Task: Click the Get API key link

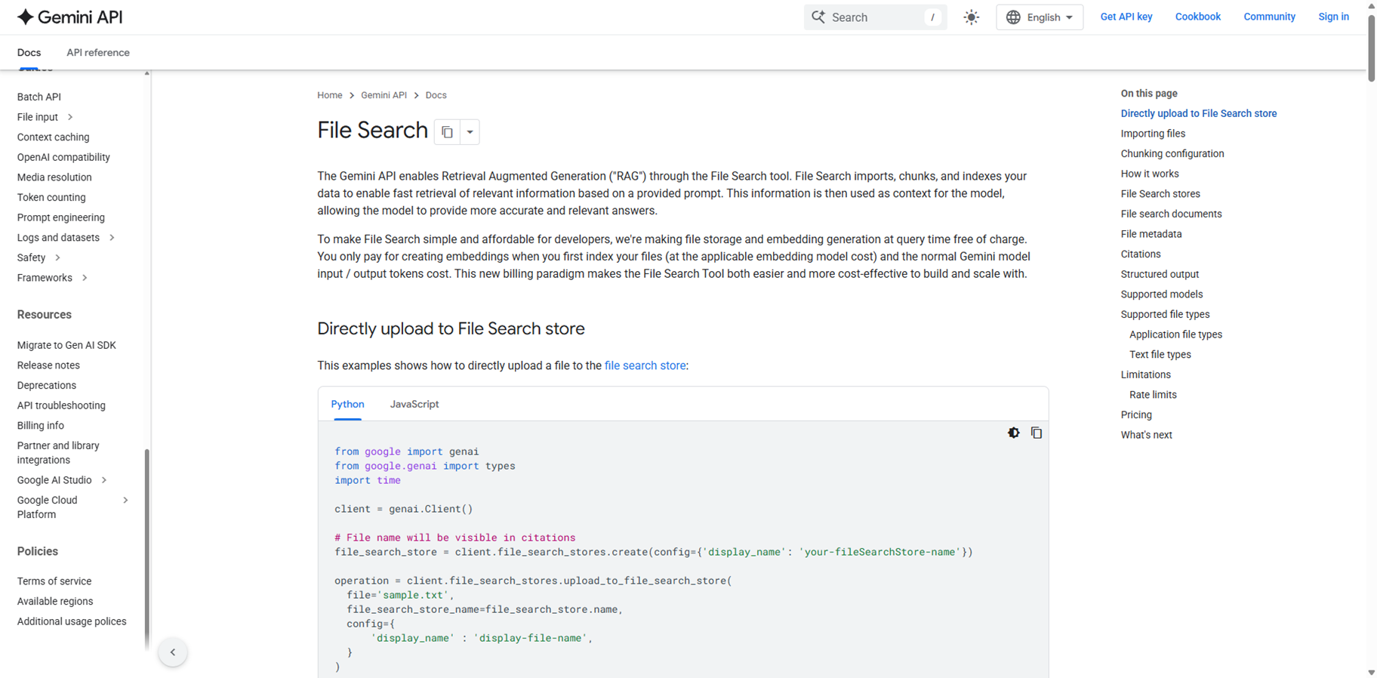Action: (x=1126, y=17)
